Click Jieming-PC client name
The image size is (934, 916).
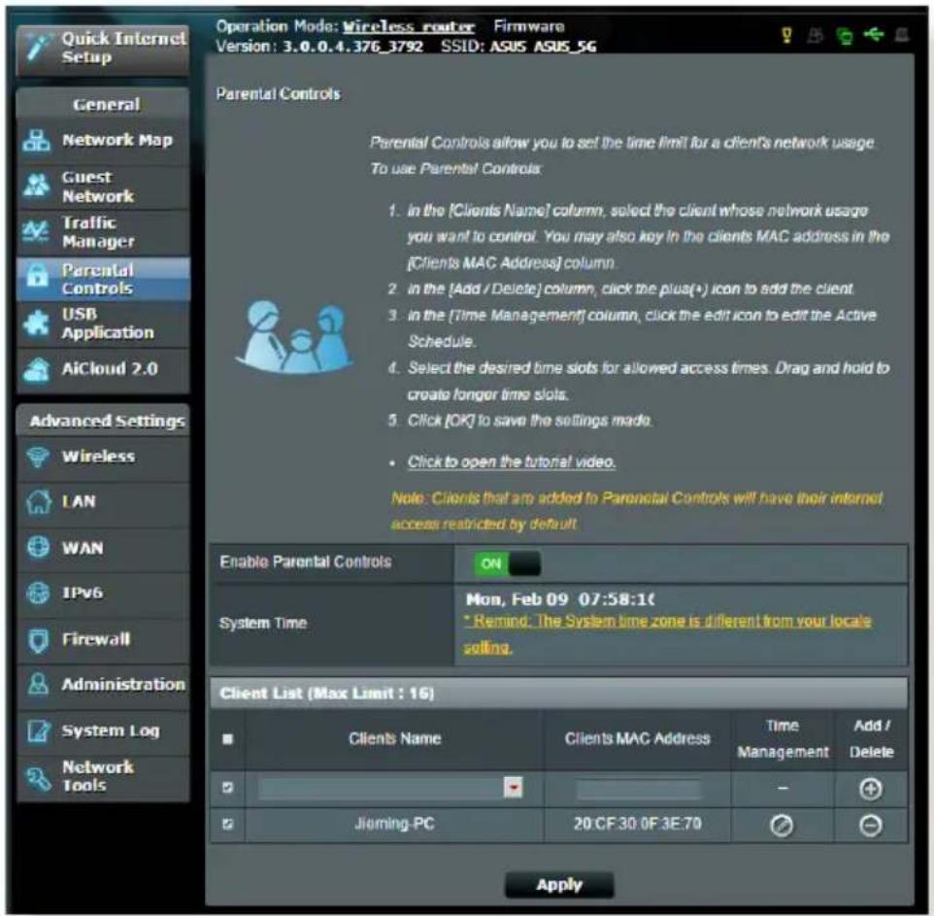click(x=394, y=825)
